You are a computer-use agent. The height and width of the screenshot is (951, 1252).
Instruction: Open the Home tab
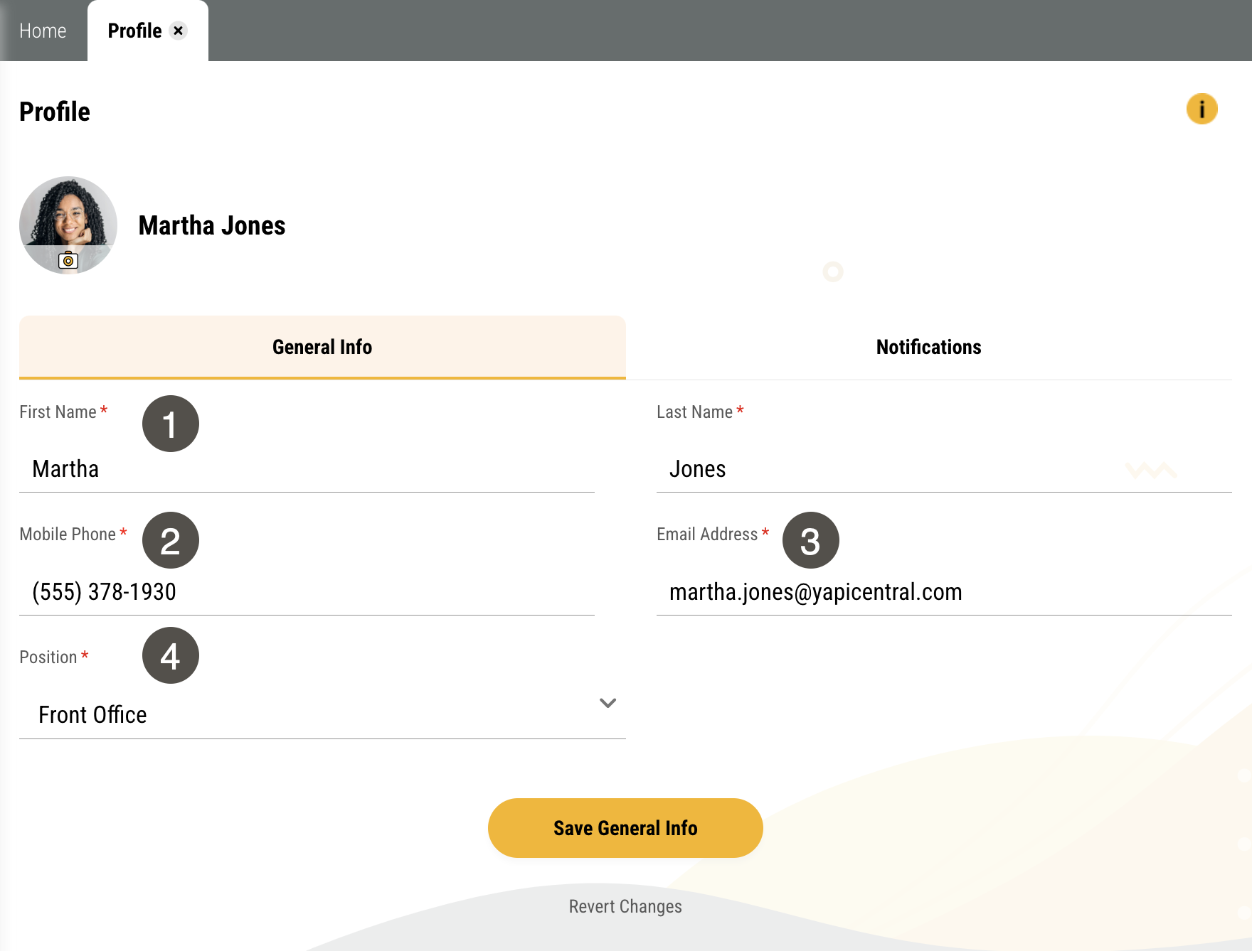pos(43,31)
